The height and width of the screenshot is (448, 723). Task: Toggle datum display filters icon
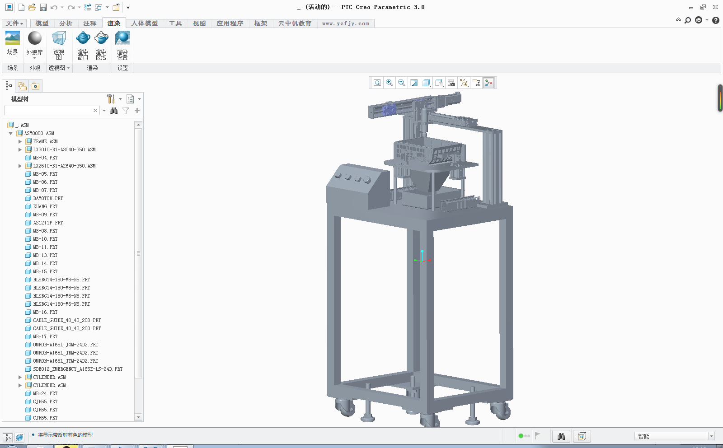[x=464, y=83]
